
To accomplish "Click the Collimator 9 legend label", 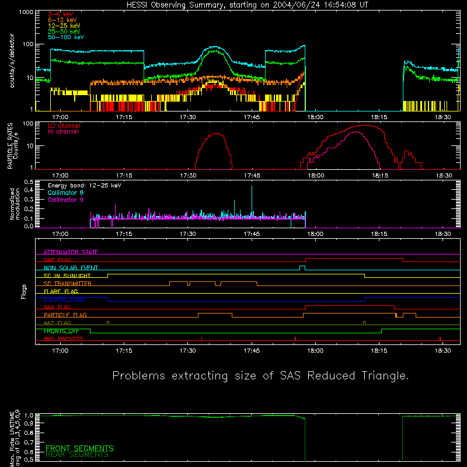I will pyautogui.click(x=65, y=200).
